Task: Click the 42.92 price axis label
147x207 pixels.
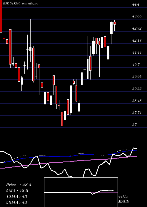Action: coord(137,28)
